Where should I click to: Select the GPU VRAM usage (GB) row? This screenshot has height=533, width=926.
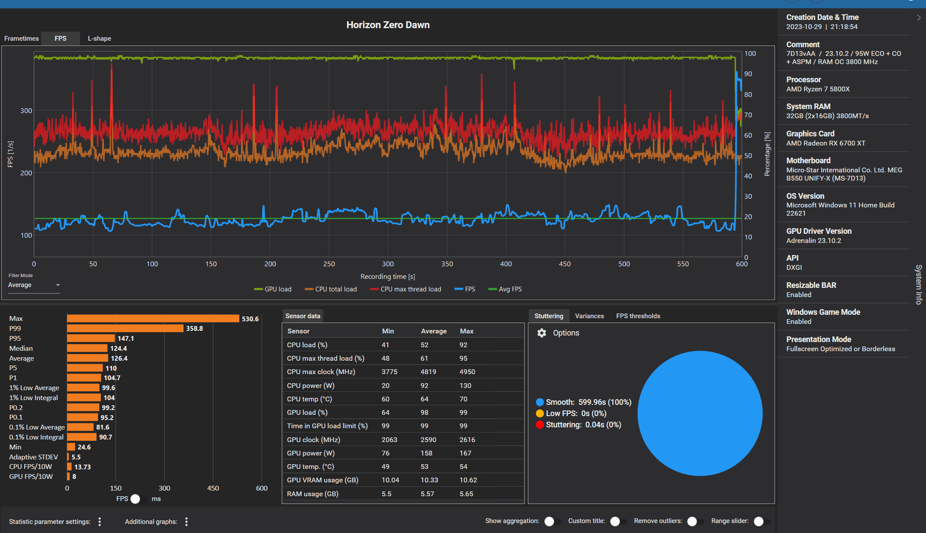(x=403, y=480)
